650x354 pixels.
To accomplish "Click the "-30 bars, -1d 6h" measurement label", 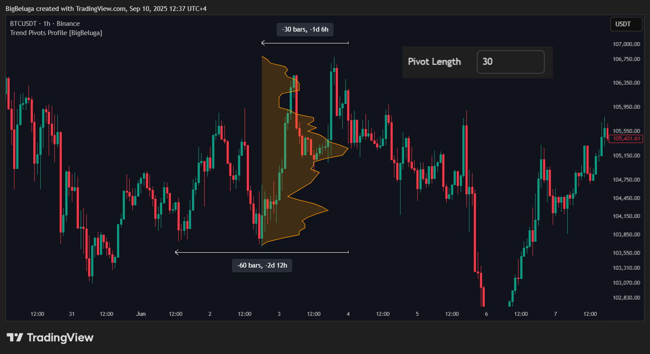I will [x=305, y=30].
